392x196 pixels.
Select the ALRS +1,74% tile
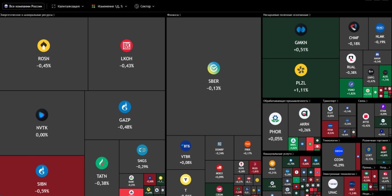(x=385, y=76)
